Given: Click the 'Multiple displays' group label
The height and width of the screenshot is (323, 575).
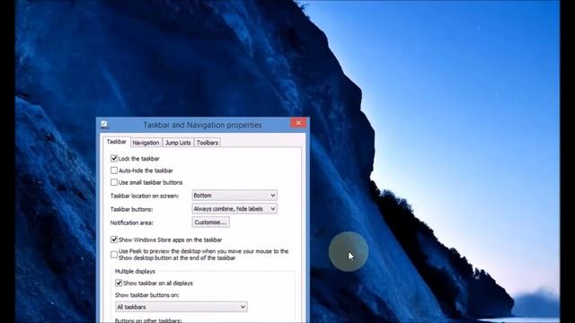Looking at the screenshot, I should coord(135,271).
